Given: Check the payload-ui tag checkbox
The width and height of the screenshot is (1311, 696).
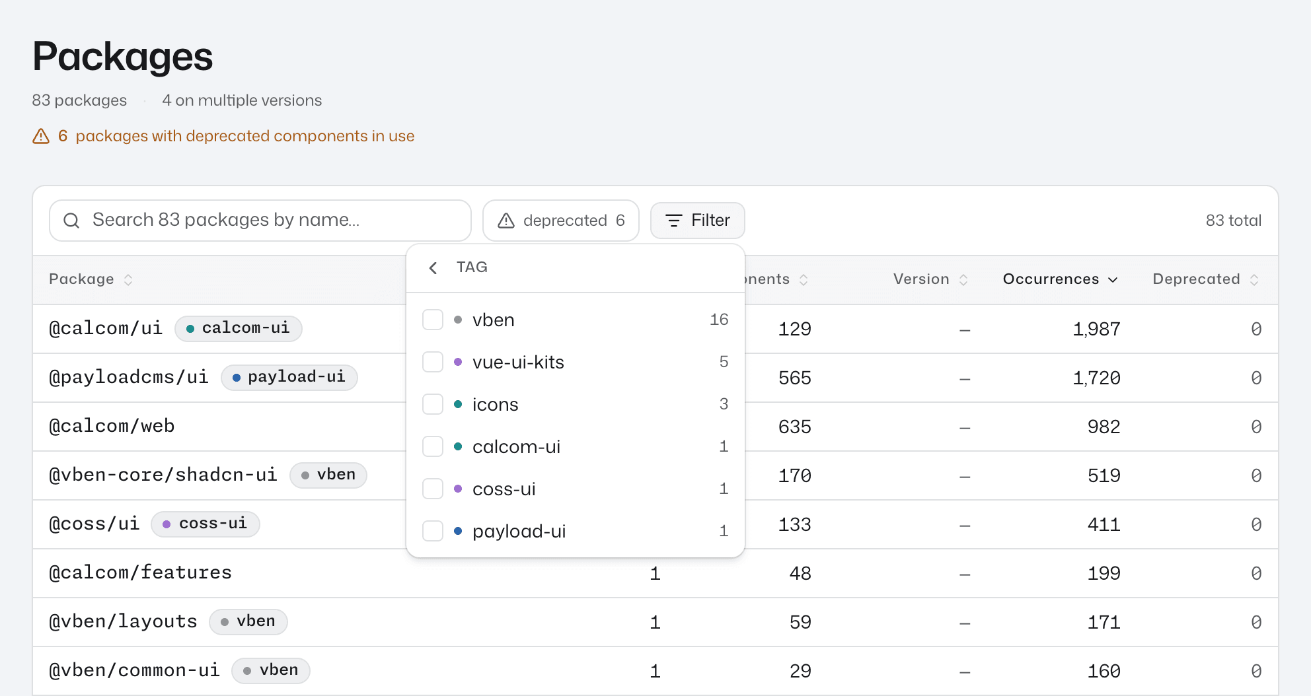Looking at the screenshot, I should click(x=433, y=531).
